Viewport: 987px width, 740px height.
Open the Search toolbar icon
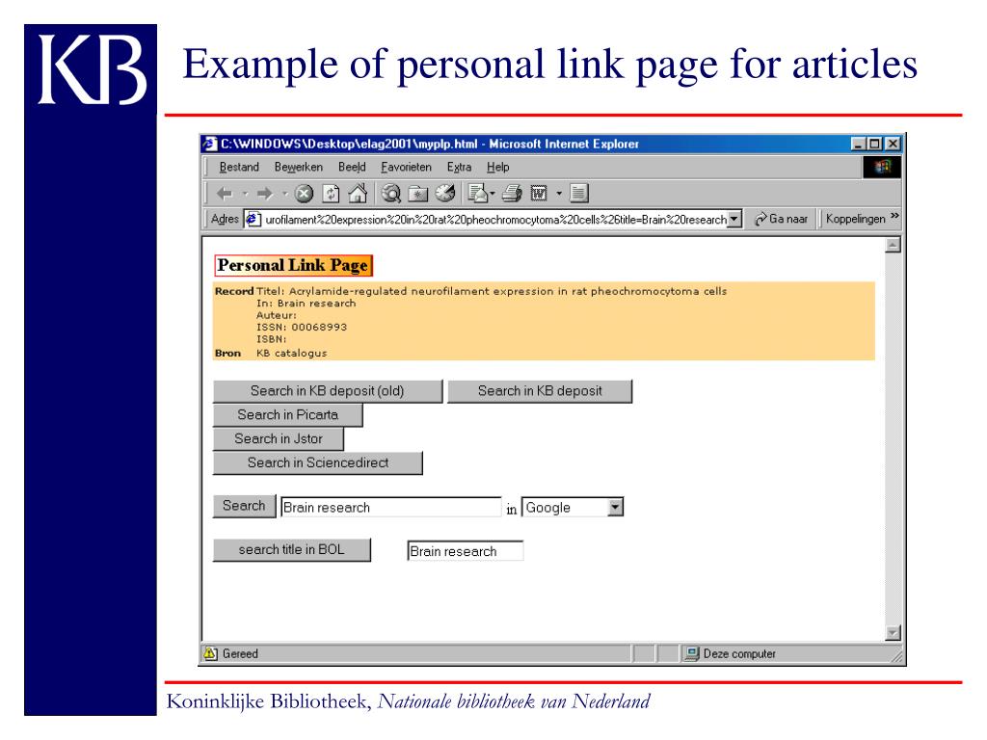391,193
